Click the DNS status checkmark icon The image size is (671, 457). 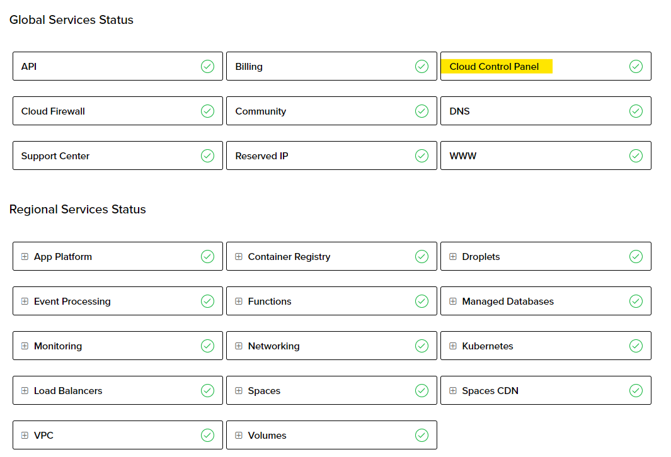pyautogui.click(x=636, y=111)
